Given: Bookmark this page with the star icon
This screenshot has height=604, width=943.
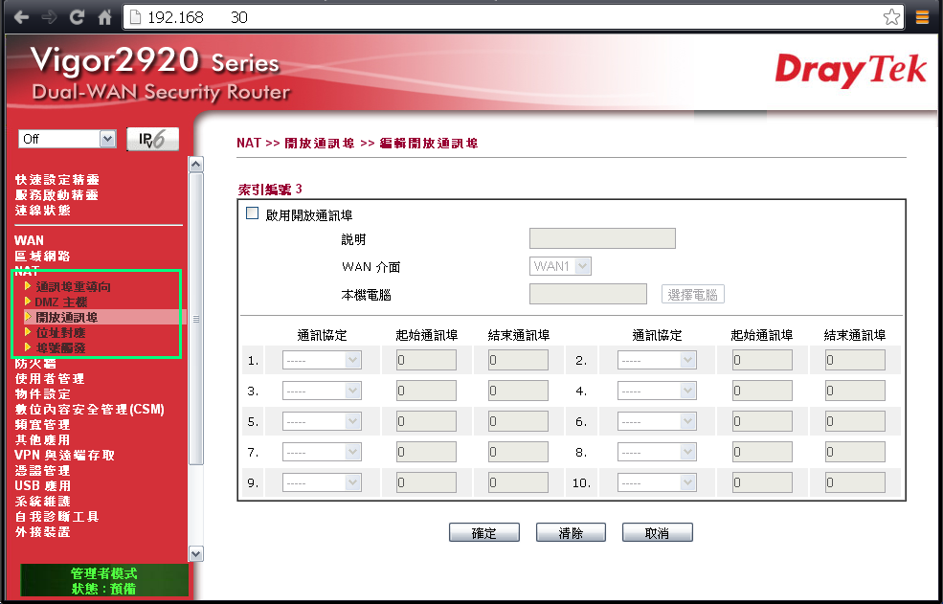Looking at the screenshot, I should point(891,17).
